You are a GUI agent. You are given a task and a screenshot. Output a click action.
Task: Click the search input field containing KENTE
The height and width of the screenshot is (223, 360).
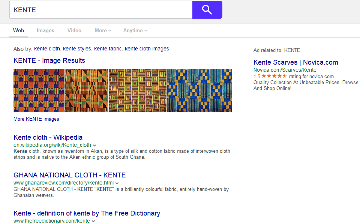coord(100,10)
